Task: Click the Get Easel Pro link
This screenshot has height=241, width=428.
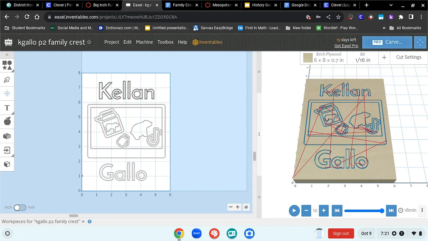Action: 346,46
